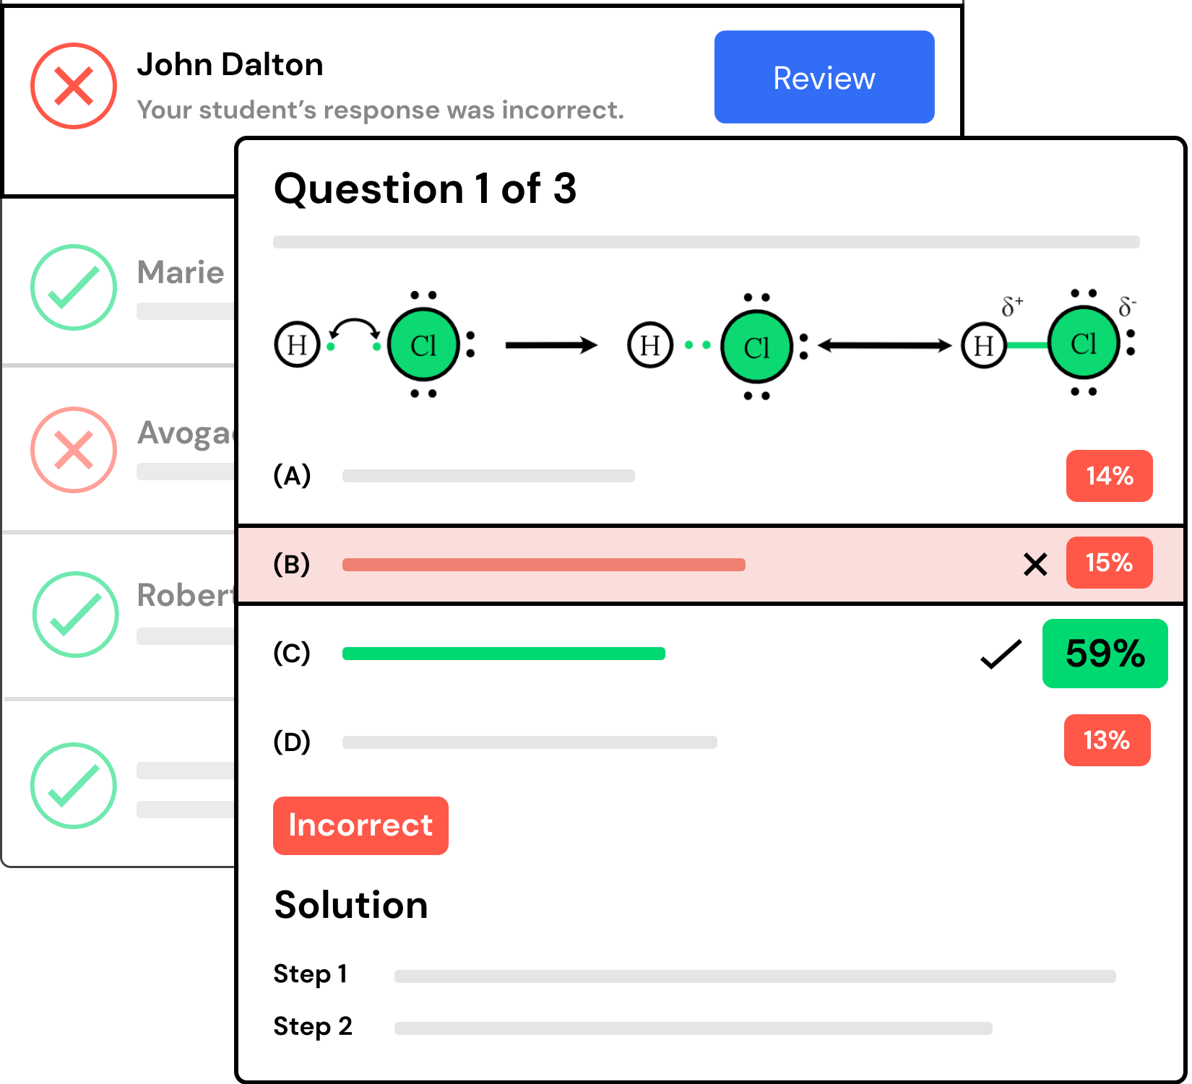1192x1084 pixels.
Task: Click the black X mark on answer B
Action: point(1035,564)
